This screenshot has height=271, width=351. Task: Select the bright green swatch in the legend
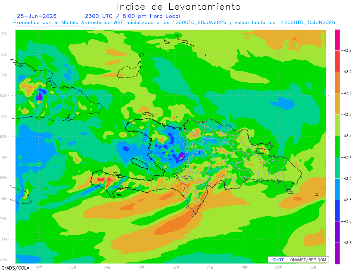click(337, 146)
